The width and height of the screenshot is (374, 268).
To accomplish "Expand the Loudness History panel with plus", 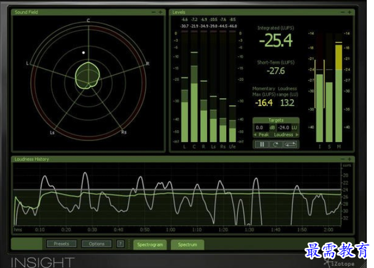I will click(x=349, y=159).
